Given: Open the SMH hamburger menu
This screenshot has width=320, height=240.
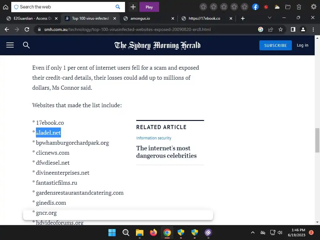Looking at the screenshot, I should coord(10,45).
